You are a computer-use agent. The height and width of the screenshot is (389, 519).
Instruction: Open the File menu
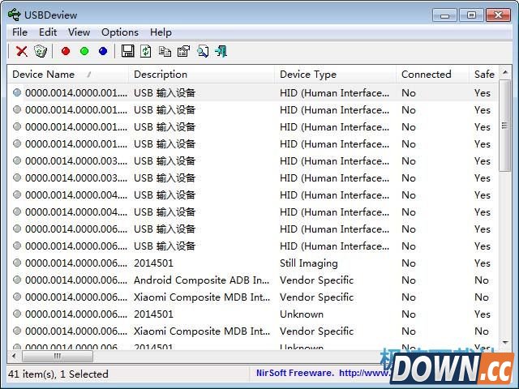tap(19, 32)
